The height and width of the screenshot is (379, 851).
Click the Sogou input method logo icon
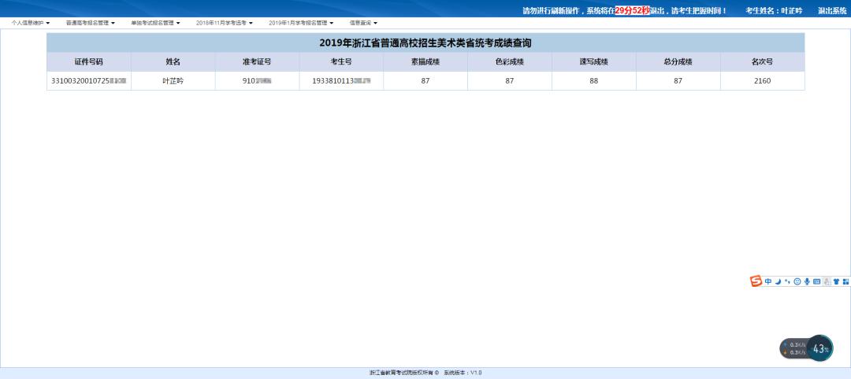(756, 281)
